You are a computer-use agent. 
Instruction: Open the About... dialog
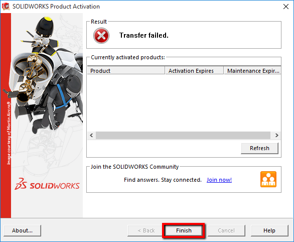[22, 230]
